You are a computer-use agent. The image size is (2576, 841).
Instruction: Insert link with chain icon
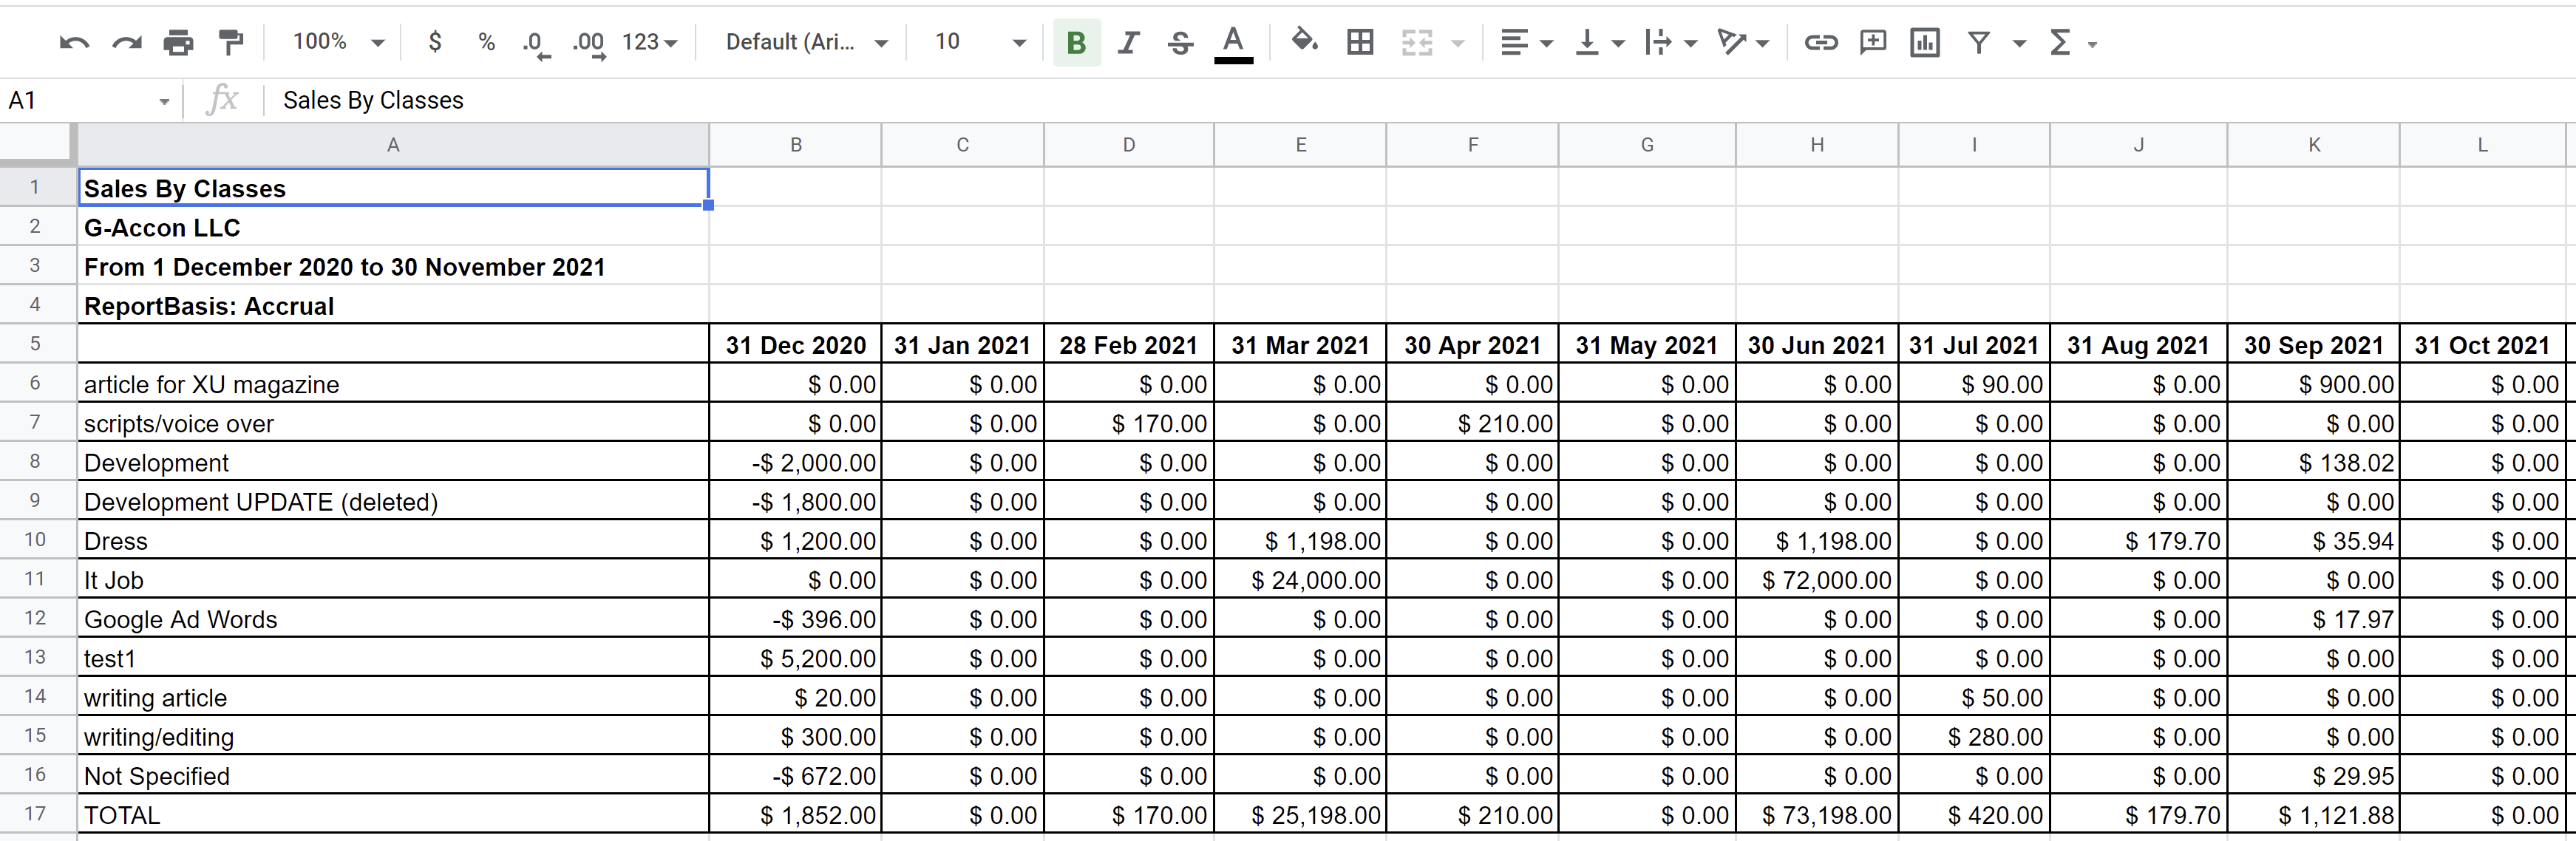pyautogui.click(x=1820, y=42)
